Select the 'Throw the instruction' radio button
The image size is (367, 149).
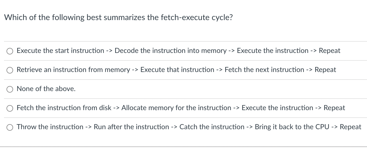pyautogui.click(x=10, y=127)
